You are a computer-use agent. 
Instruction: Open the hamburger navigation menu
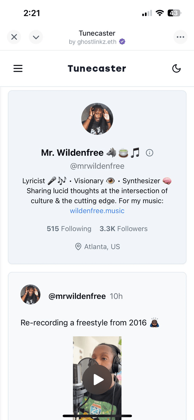point(18,68)
